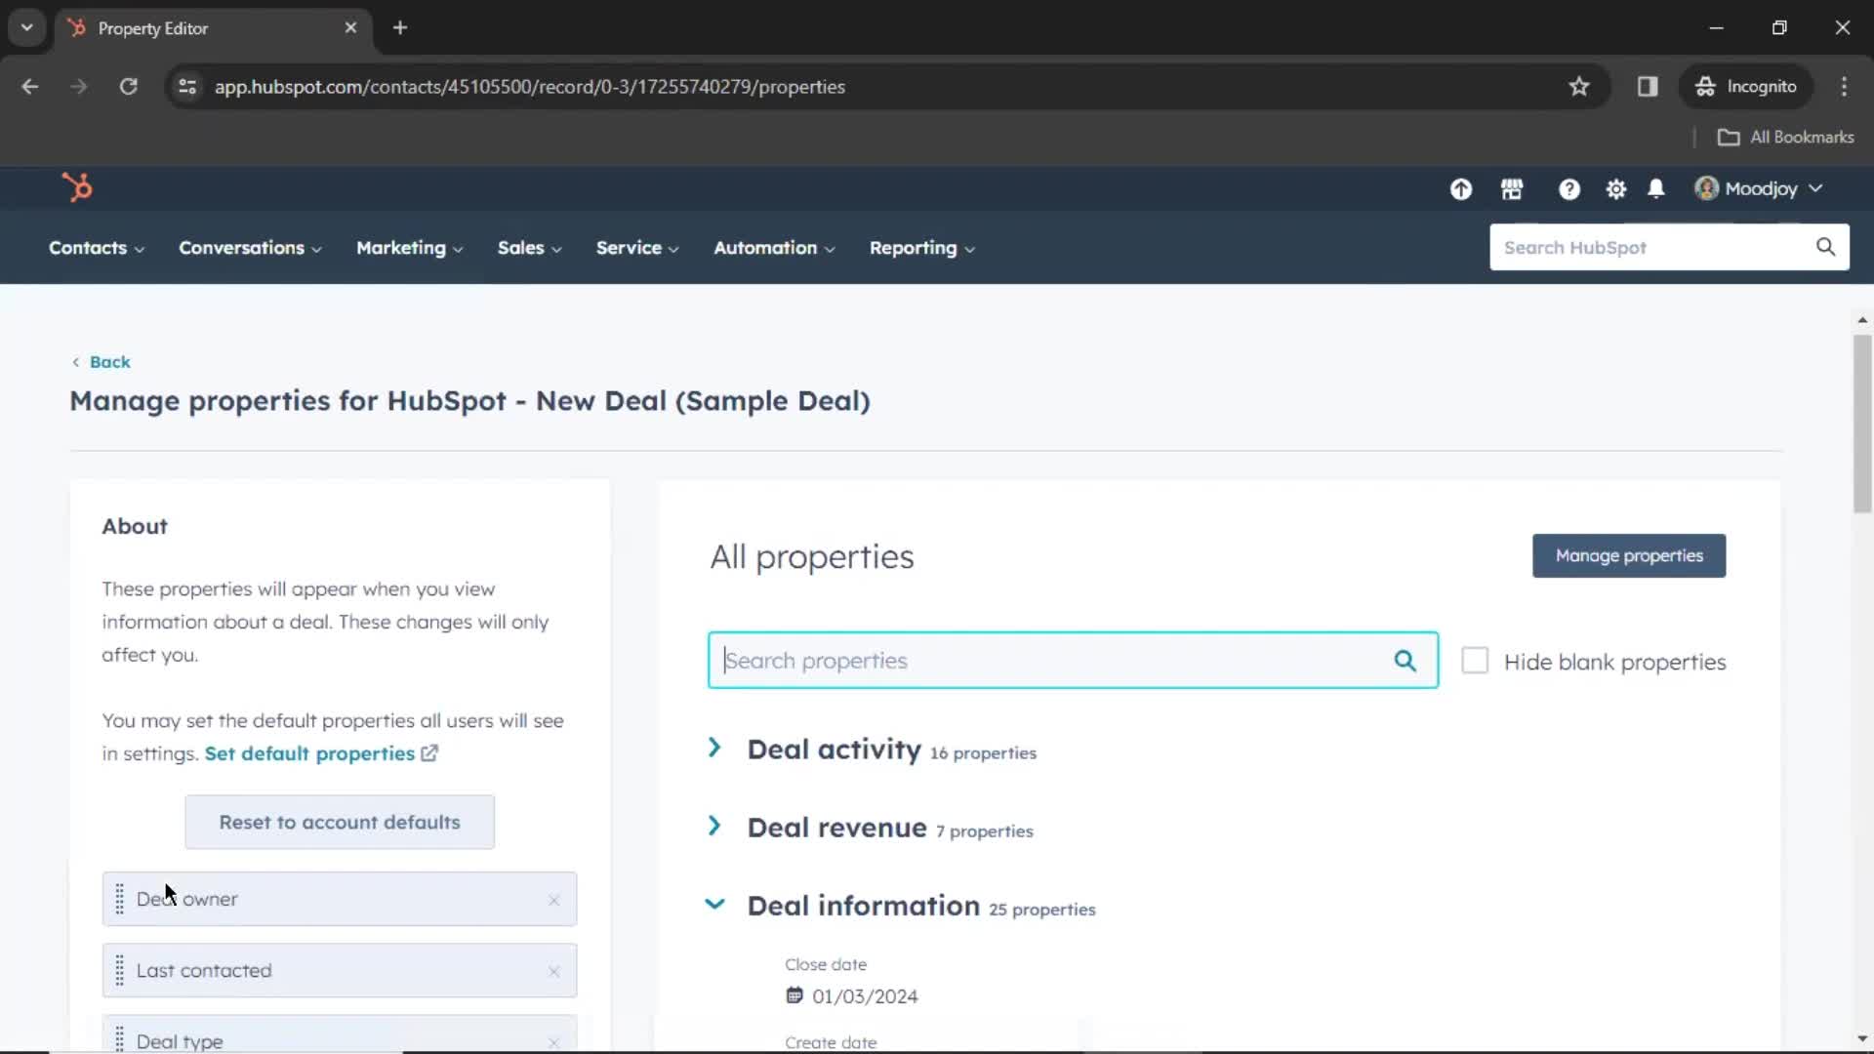1874x1054 pixels.
Task: Click the Search properties magnifier icon
Action: (x=1405, y=661)
